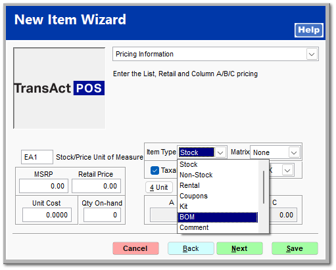Click the Column A price field
The height and width of the screenshot is (270, 336).
point(164,215)
